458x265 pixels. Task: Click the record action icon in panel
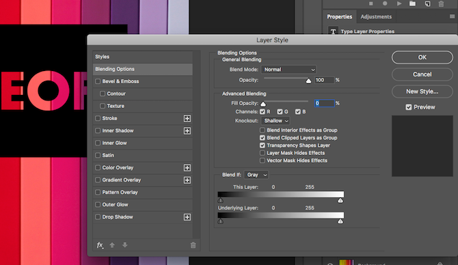pyautogui.click(x=385, y=3)
